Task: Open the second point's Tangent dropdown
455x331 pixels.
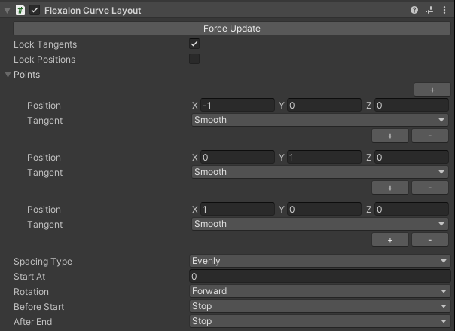Action: [x=320, y=172]
